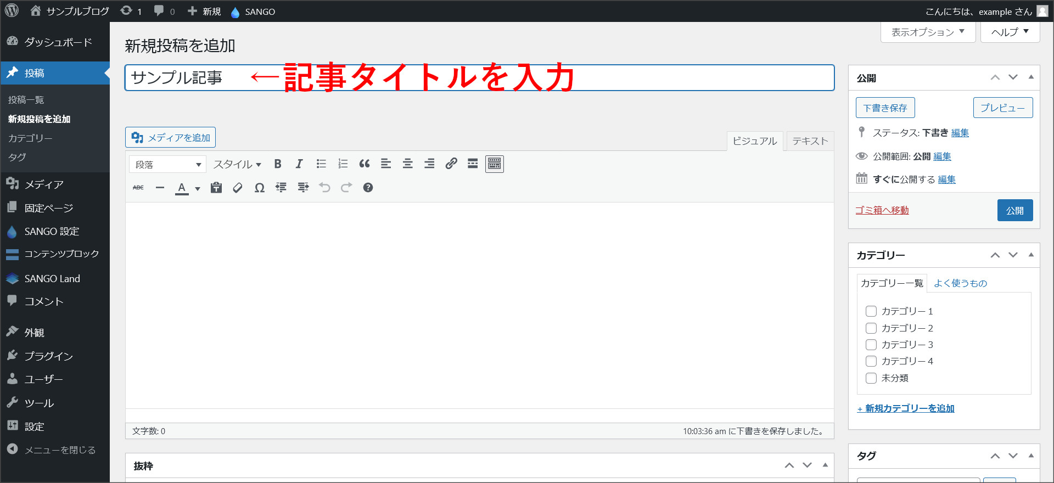
Task: Insert a blockquote using the quote icon
Action: pyautogui.click(x=364, y=164)
